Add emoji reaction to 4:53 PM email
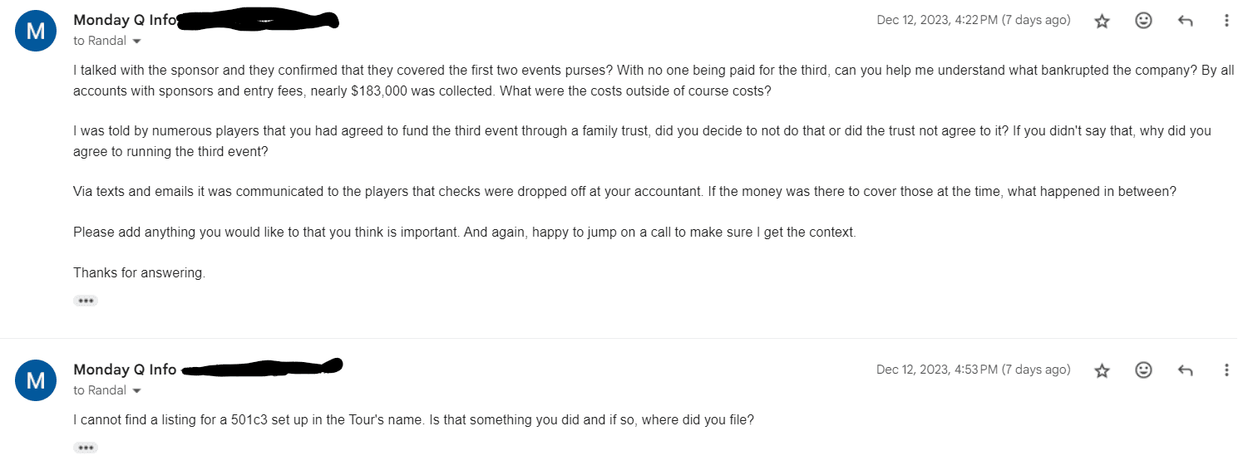Image resolution: width=1258 pixels, height=475 pixels. click(1143, 370)
